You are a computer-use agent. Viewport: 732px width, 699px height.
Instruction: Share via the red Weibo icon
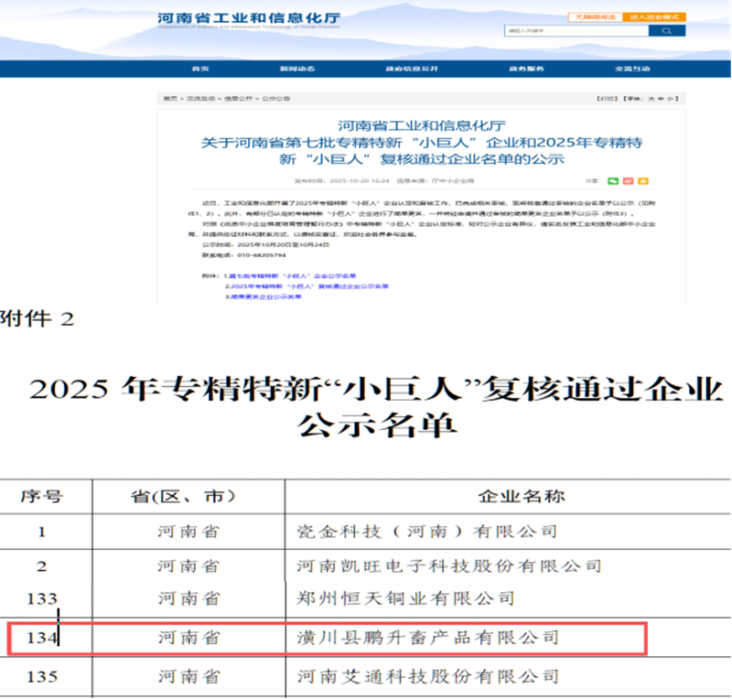pos(629,181)
